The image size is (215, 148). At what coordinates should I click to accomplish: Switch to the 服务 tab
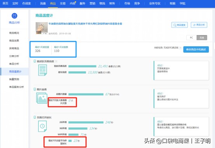(82, 4)
